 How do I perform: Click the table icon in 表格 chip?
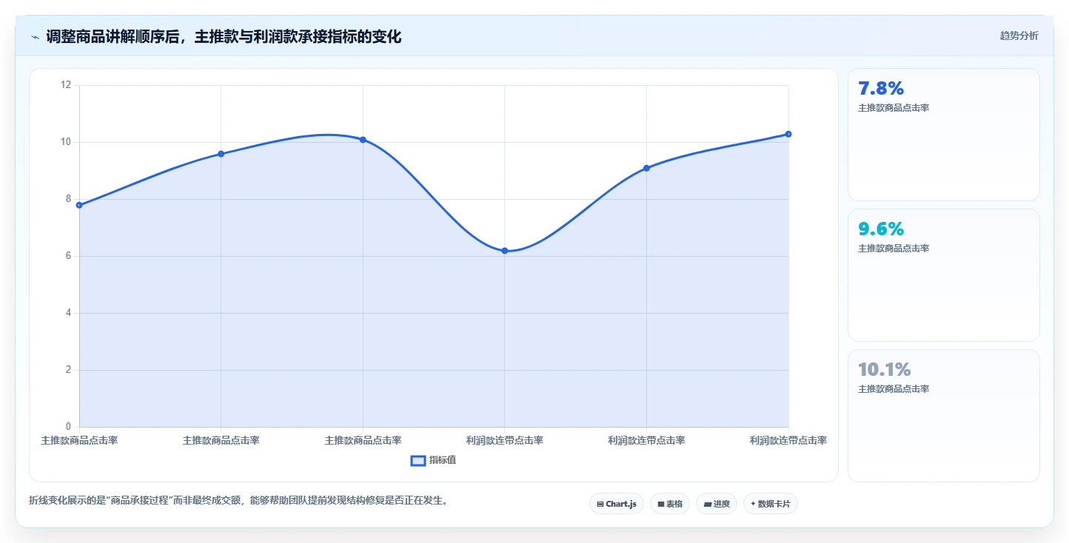pos(661,505)
